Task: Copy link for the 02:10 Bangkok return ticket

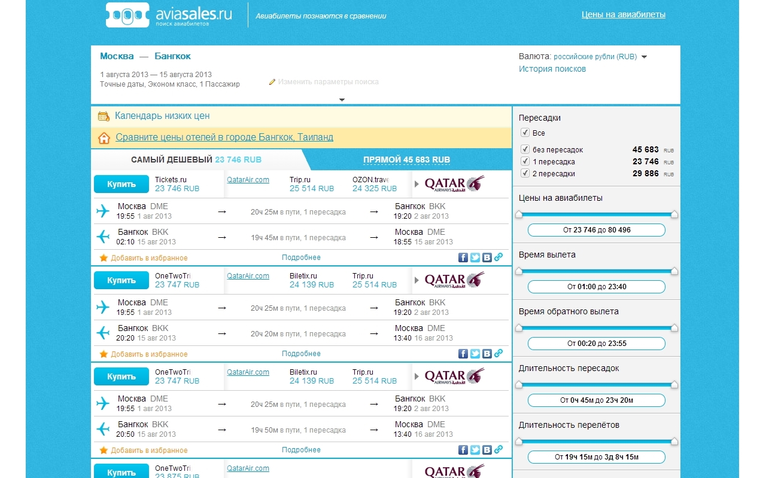Action: (x=498, y=257)
